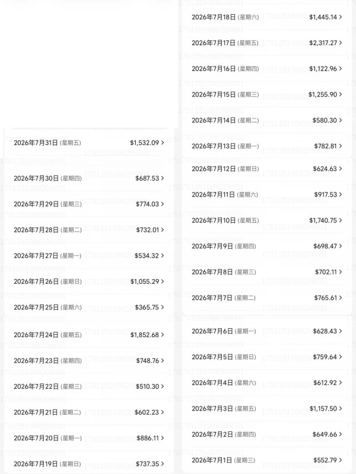
Task: Select the $917.53 amount on July 11
Action: pos(325,194)
